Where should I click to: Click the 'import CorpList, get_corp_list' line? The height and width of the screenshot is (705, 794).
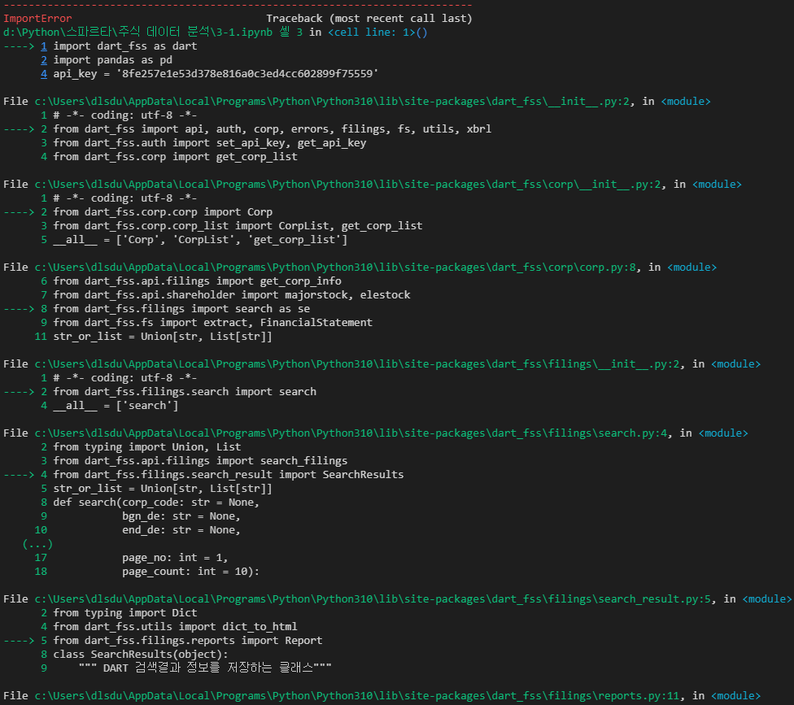[238, 226]
